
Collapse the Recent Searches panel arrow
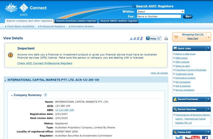coord(208,109)
